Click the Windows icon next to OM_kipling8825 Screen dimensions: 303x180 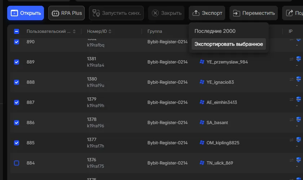[x=202, y=142]
